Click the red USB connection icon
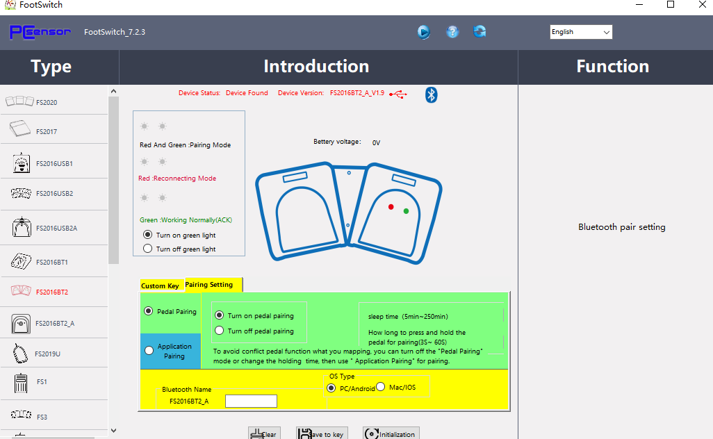Image resolution: width=713 pixels, height=439 pixels. 398,94
